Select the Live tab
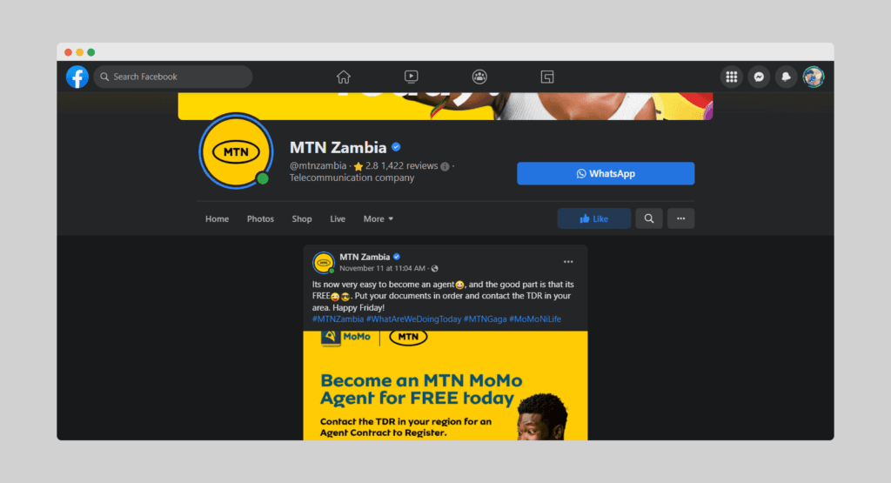The image size is (891, 483). [x=338, y=218]
